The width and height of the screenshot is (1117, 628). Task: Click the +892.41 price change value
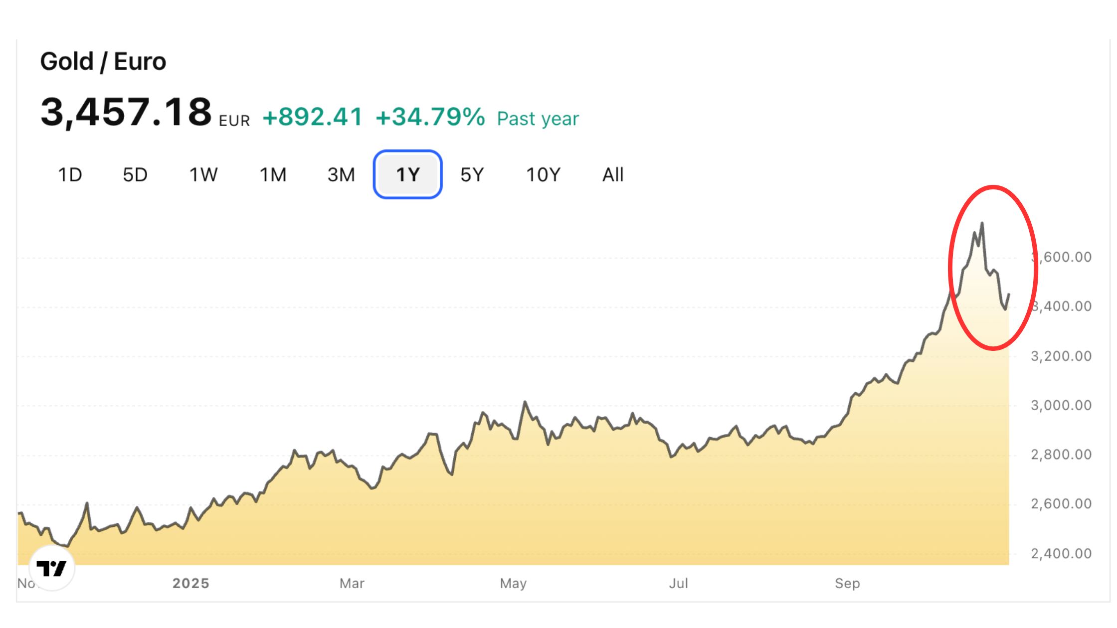tap(313, 117)
